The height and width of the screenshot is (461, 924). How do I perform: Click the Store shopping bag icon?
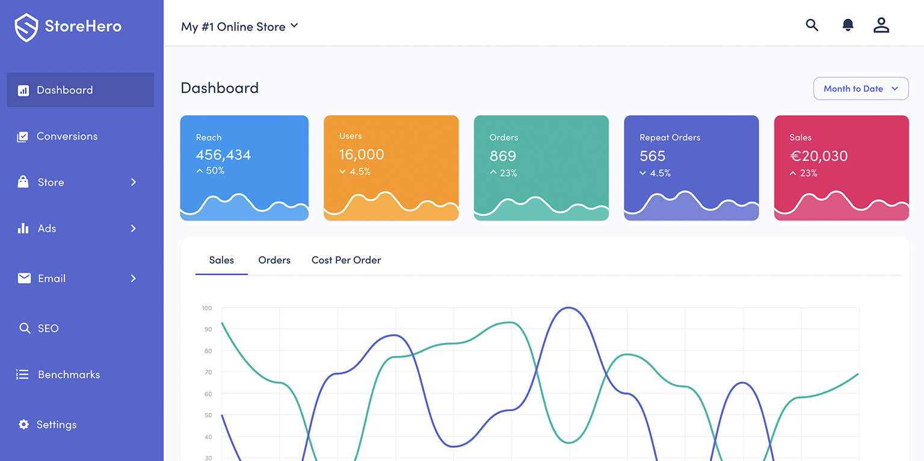[x=23, y=182]
